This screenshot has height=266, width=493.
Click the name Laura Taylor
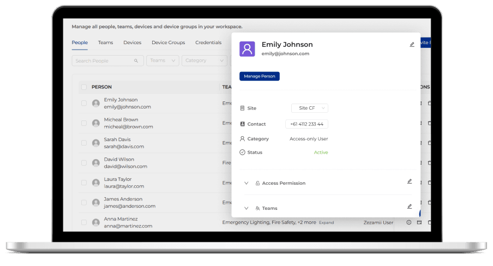coord(118,179)
